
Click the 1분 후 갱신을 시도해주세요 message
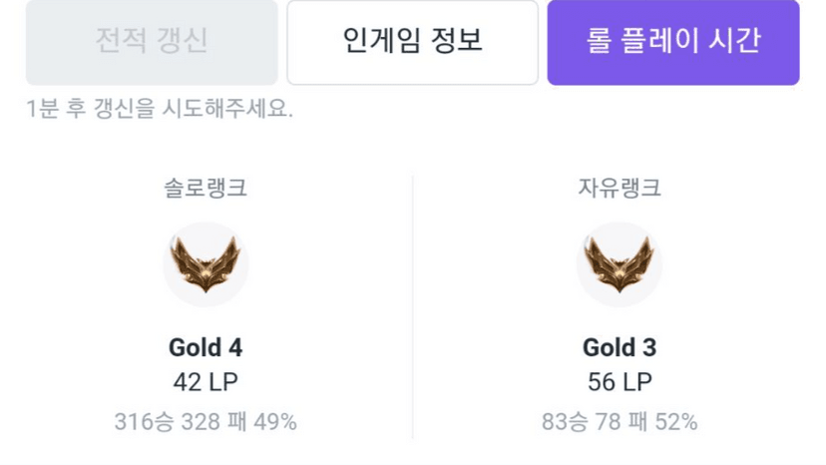159,109
